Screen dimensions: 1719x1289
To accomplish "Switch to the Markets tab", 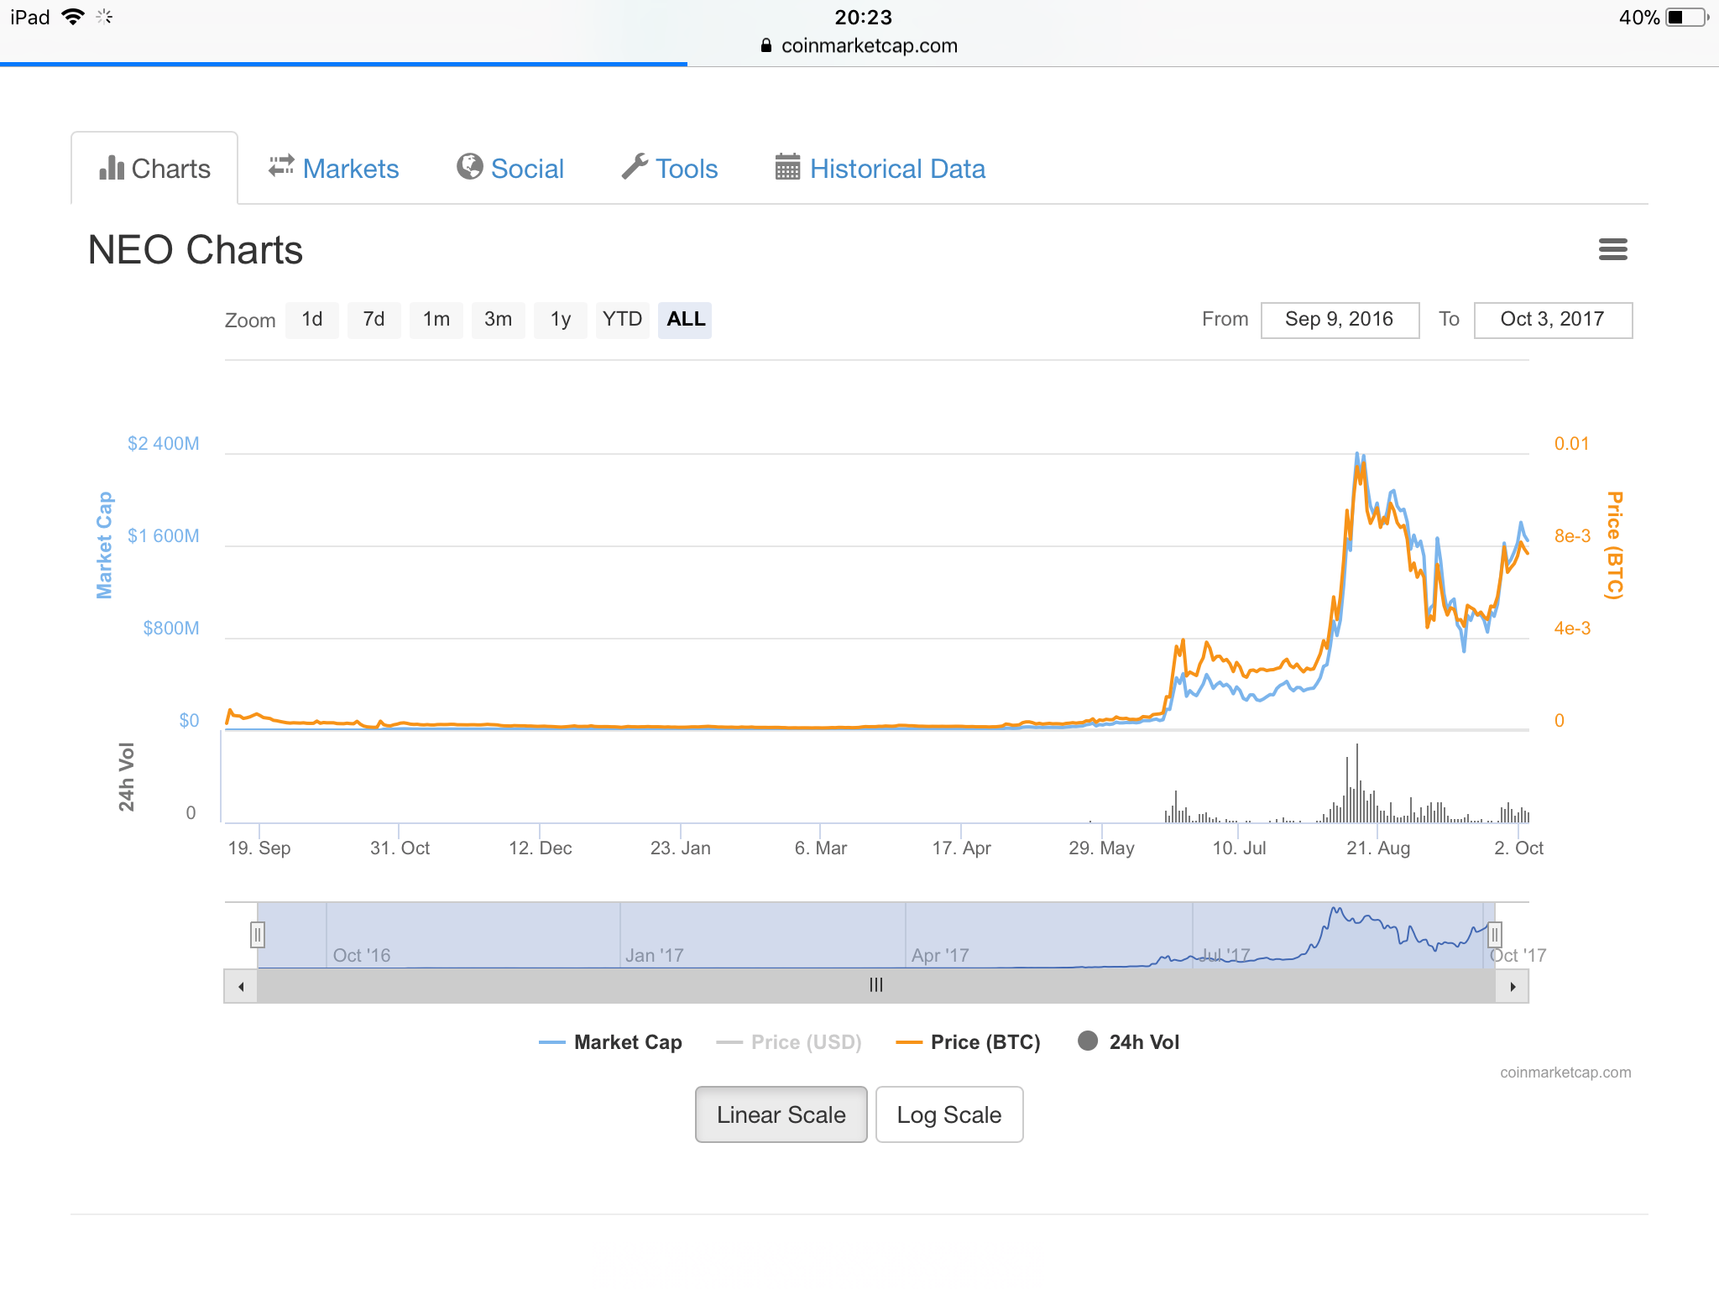I will pos(333,169).
